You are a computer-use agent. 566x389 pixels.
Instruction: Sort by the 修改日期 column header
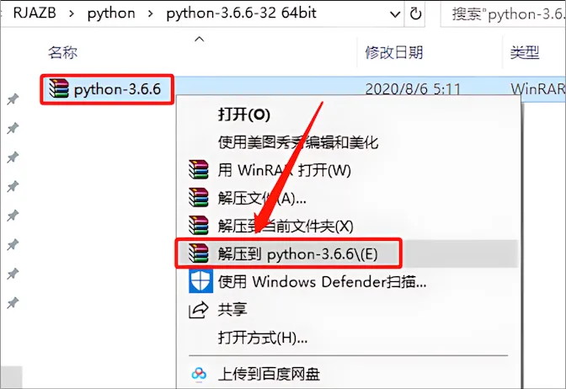(x=394, y=53)
